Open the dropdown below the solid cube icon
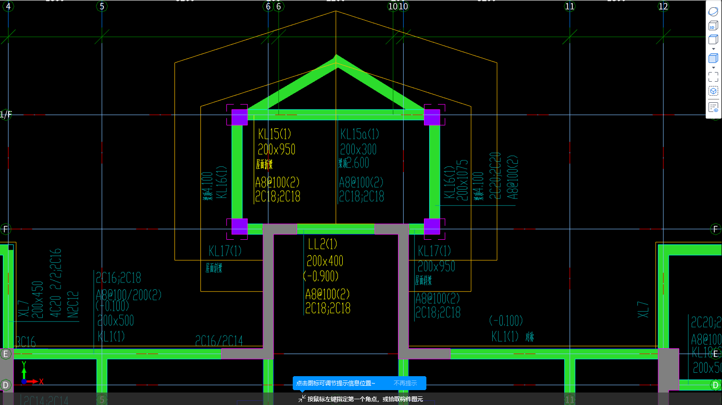Viewport: 722px width, 405px height. [713, 67]
